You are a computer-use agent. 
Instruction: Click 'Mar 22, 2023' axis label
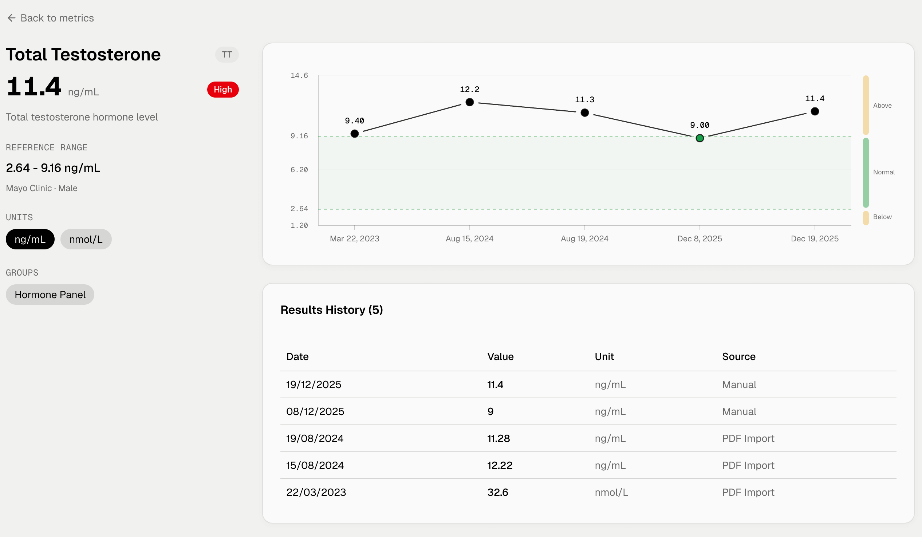click(355, 238)
